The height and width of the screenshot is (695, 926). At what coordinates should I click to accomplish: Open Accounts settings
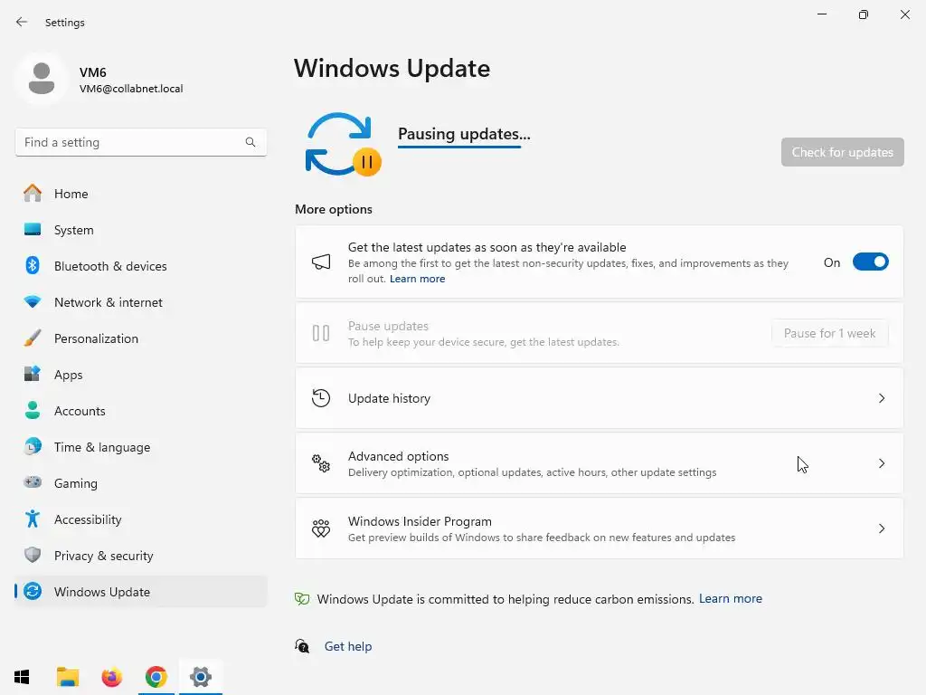[x=140, y=411]
